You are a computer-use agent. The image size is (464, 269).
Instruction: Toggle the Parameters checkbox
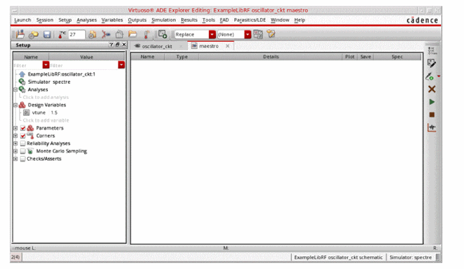23,128
